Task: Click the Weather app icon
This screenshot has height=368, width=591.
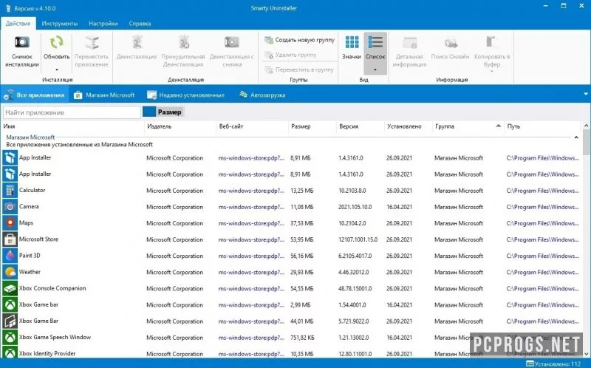Action: [x=10, y=272]
